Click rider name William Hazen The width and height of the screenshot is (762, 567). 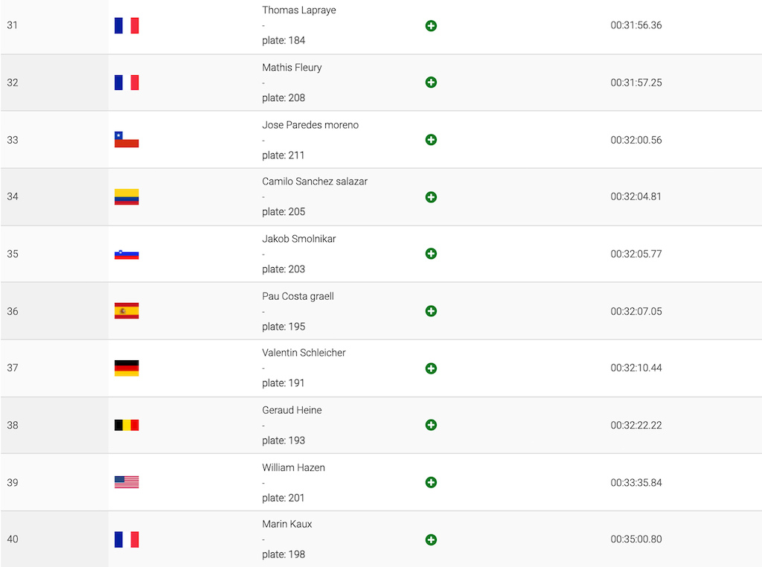293,467
